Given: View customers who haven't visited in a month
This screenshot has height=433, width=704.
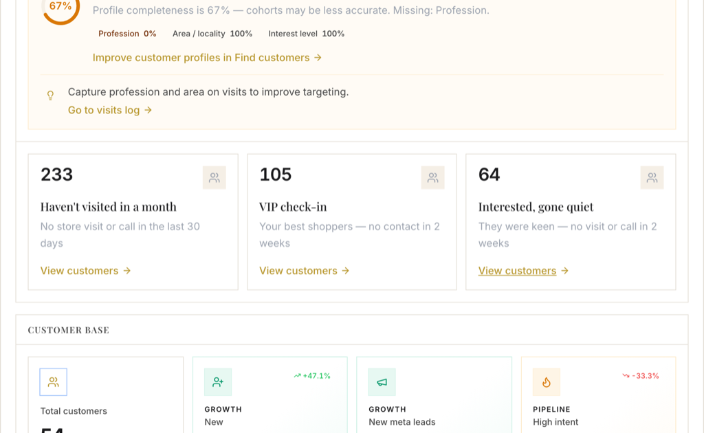Looking at the screenshot, I should pyautogui.click(x=85, y=271).
